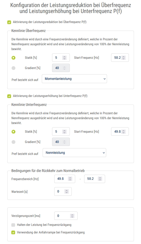
Task: Select Gradient [%] radio in Kennlinie Unterfrequenz
Action: (13, 142)
